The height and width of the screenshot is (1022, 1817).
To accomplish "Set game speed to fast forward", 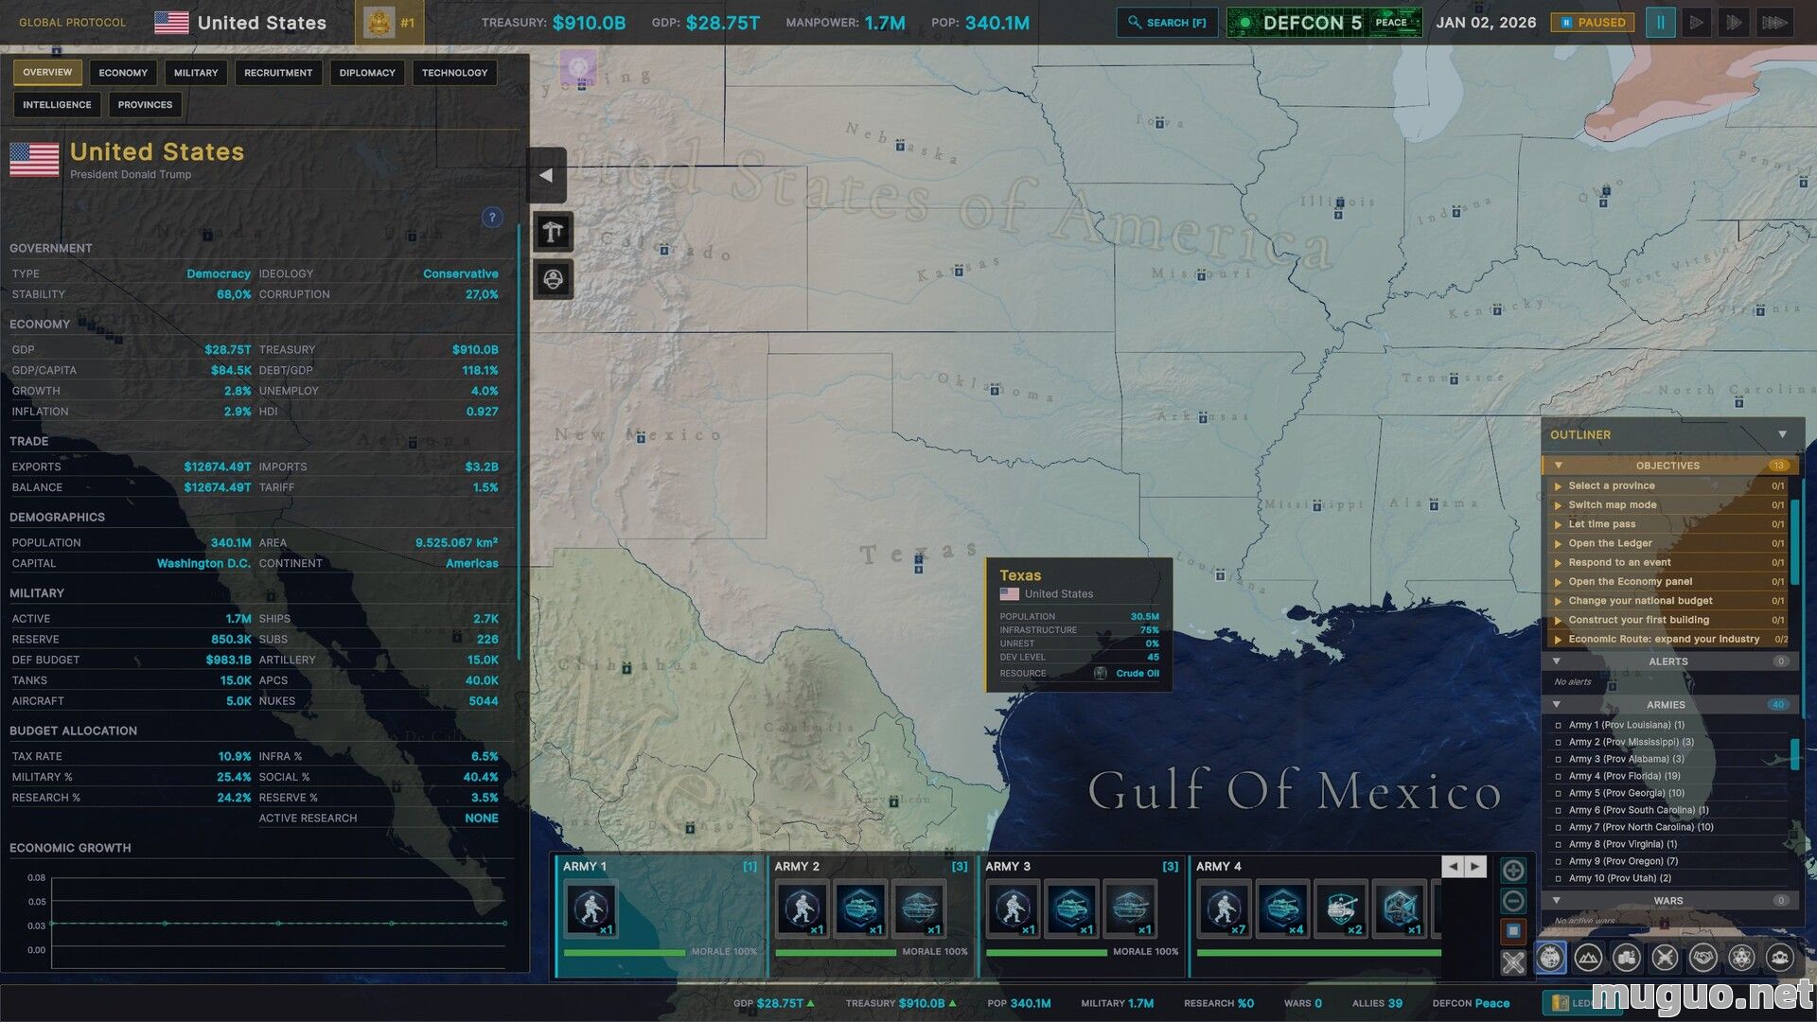I will coord(1735,23).
